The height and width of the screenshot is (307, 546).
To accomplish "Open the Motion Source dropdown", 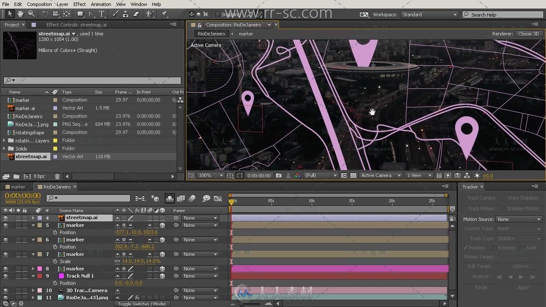I will tap(519, 219).
